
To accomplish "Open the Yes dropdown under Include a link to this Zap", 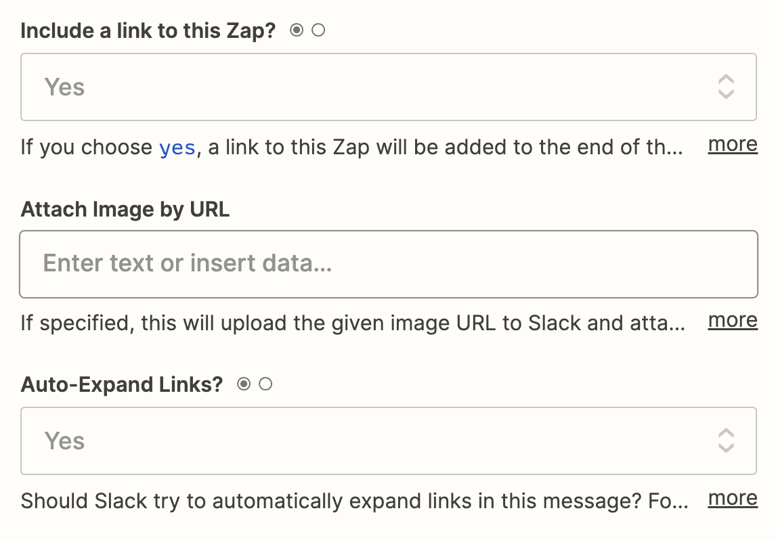I will click(389, 87).
